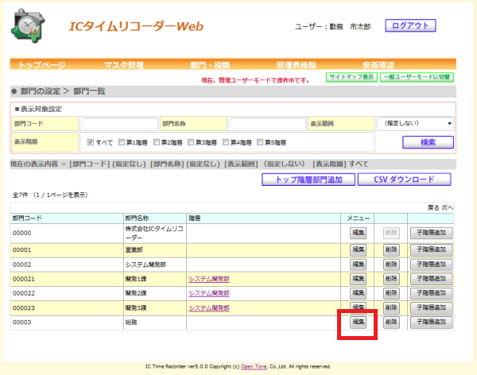Toggle the すべて checkbox
Screen dimensions: 477x375
point(90,142)
